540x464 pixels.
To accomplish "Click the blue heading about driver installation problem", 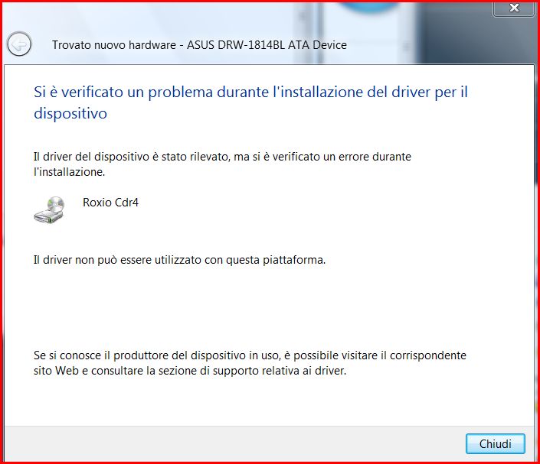I will pyautogui.click(x=250, y=102).
